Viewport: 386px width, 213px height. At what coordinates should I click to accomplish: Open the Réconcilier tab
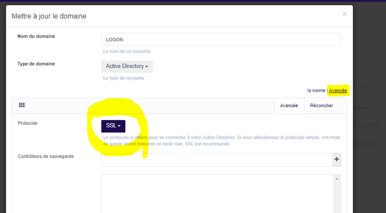tap(321, 106)
